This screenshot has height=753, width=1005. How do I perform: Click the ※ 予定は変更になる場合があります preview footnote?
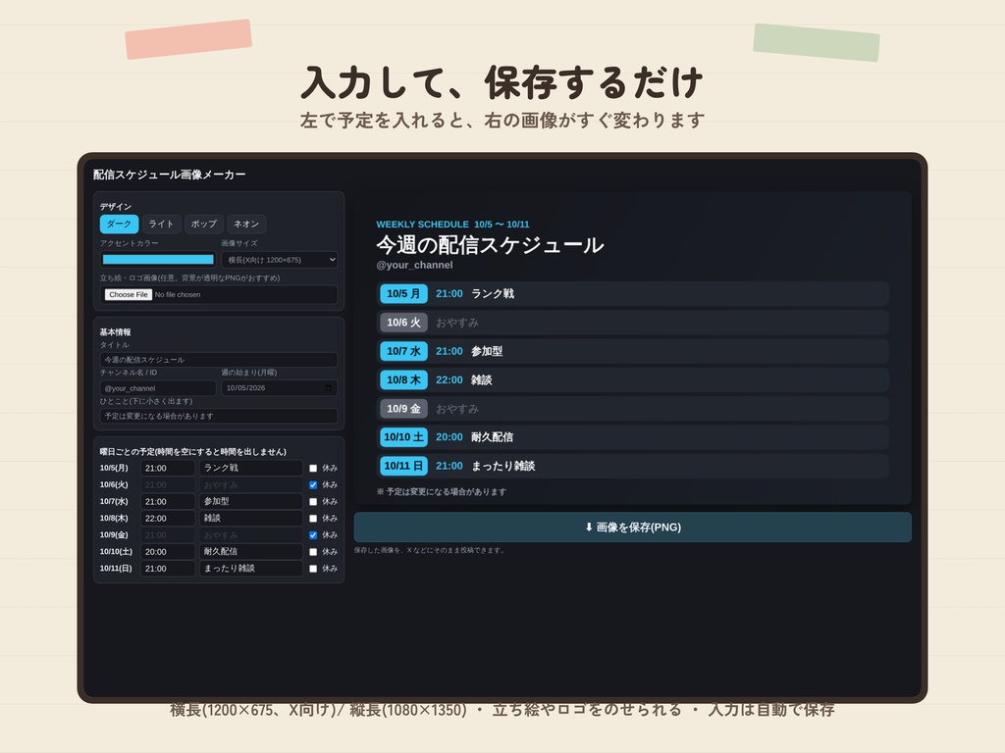coord(441,492)
